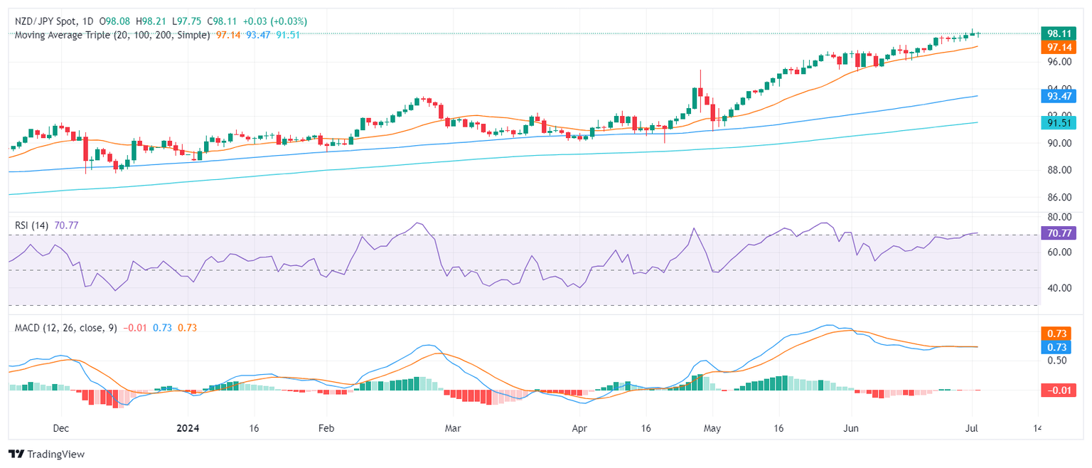Viewport: 1092px width, 468px height.
Task: Click the red -0.01 value in MACD legend
Action: point(135,327)
